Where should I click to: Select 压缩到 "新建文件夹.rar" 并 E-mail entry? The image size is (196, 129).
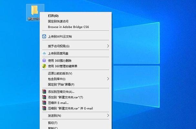click(76, 108)
